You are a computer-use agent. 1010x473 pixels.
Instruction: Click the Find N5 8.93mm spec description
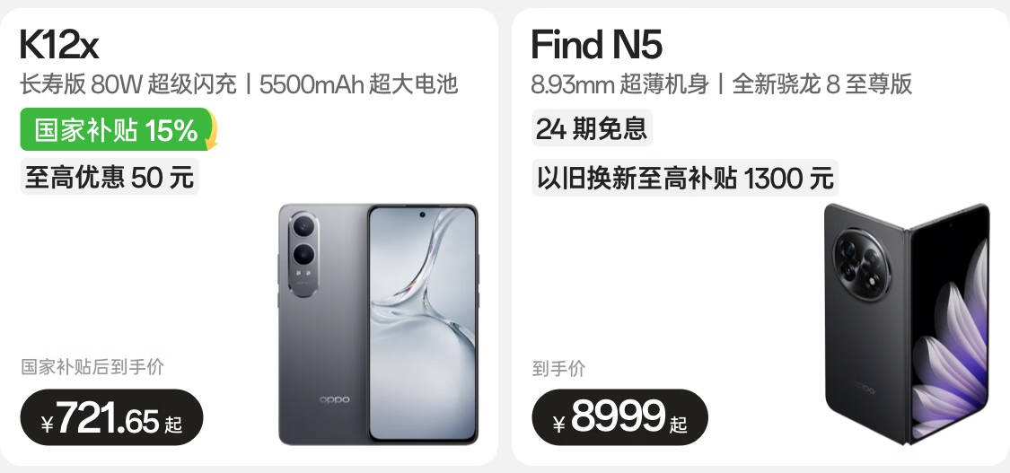[722, 84]
